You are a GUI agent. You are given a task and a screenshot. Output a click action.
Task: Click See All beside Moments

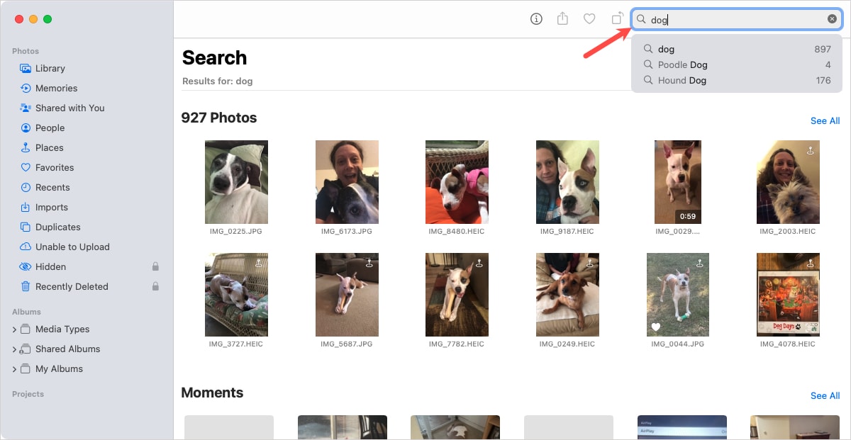click(825, 395)
